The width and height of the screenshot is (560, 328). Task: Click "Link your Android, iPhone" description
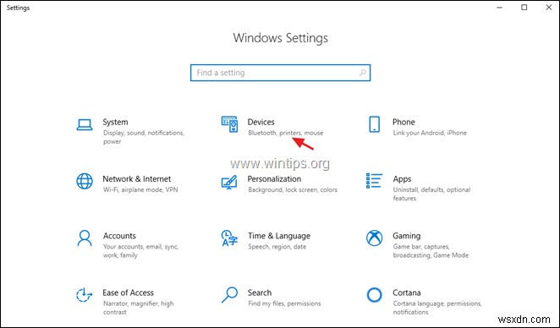[430, 133]
